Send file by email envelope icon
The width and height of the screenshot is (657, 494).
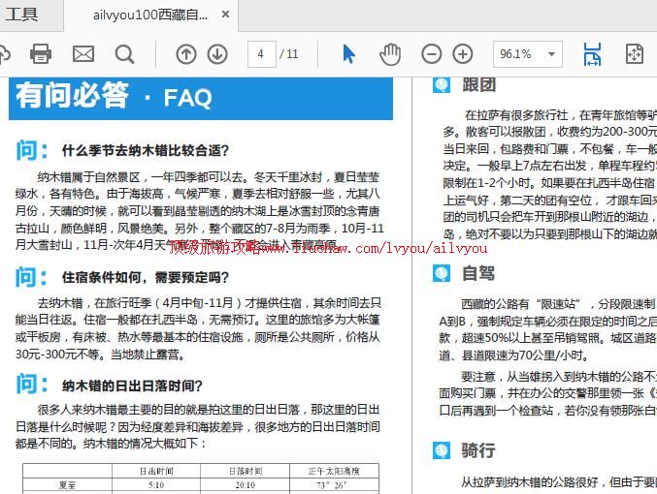(x=83, y=54)
